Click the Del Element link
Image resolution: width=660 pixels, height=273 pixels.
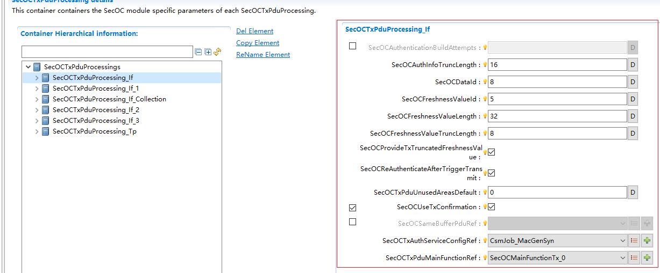pos(254,31)
